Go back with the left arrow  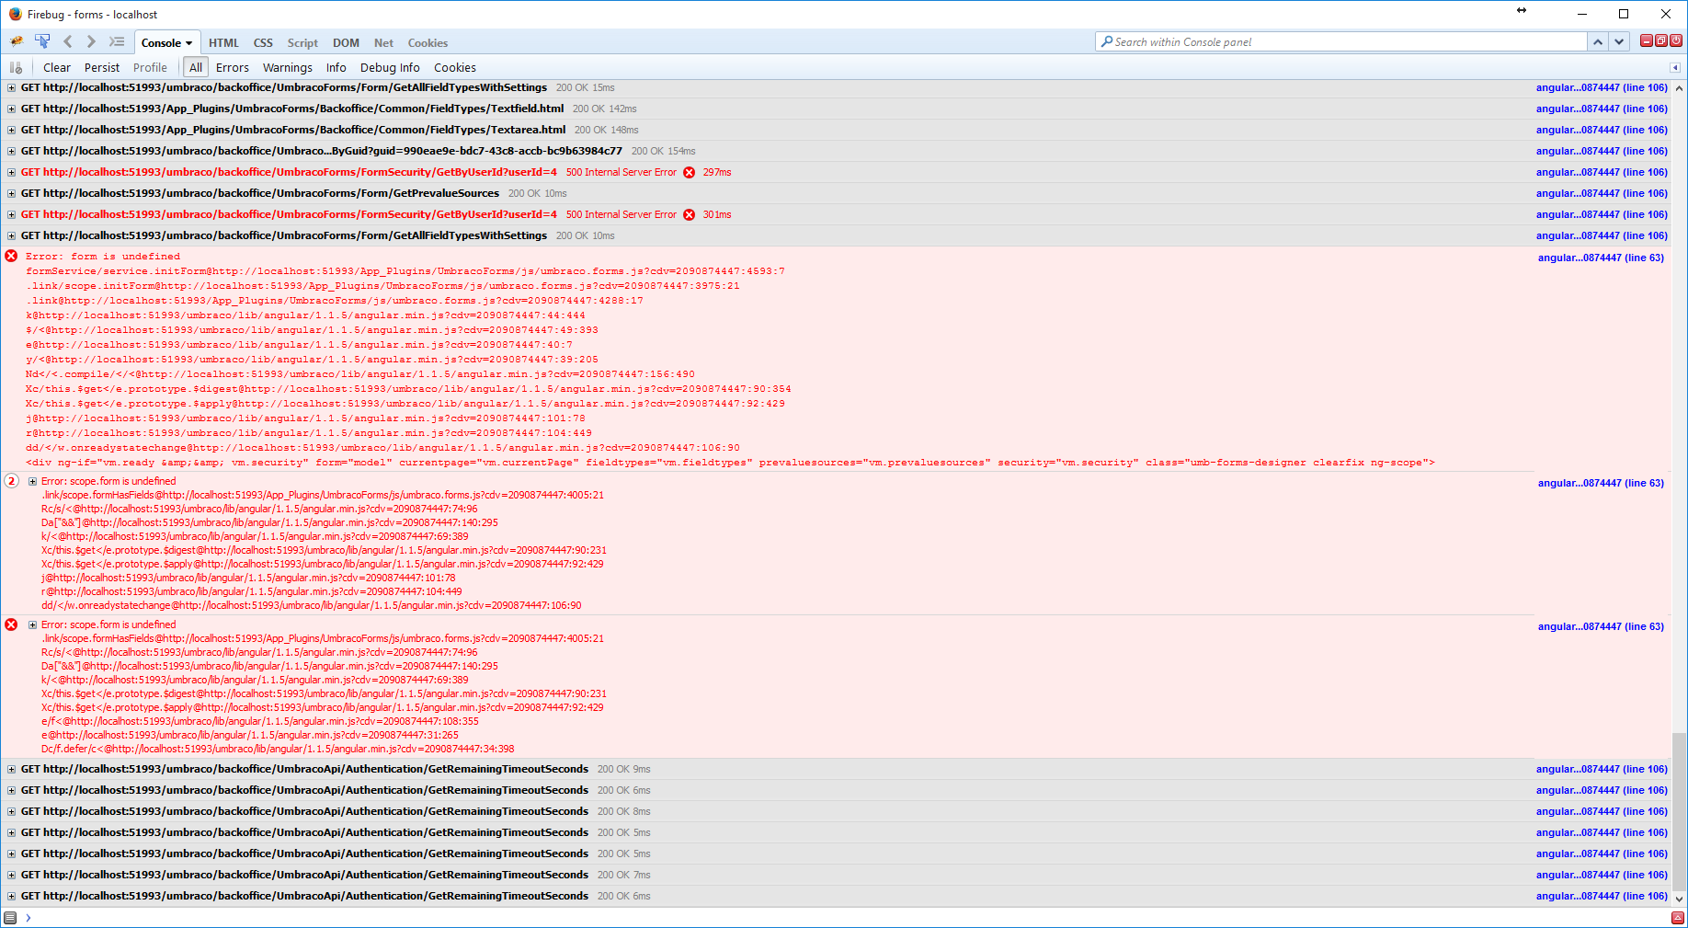pos(67,41)
